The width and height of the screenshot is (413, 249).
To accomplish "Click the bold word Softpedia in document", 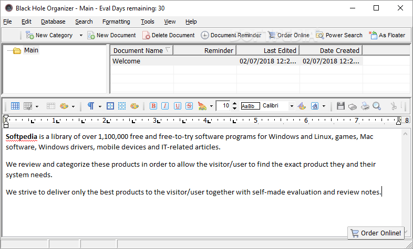I will [22, 137].
